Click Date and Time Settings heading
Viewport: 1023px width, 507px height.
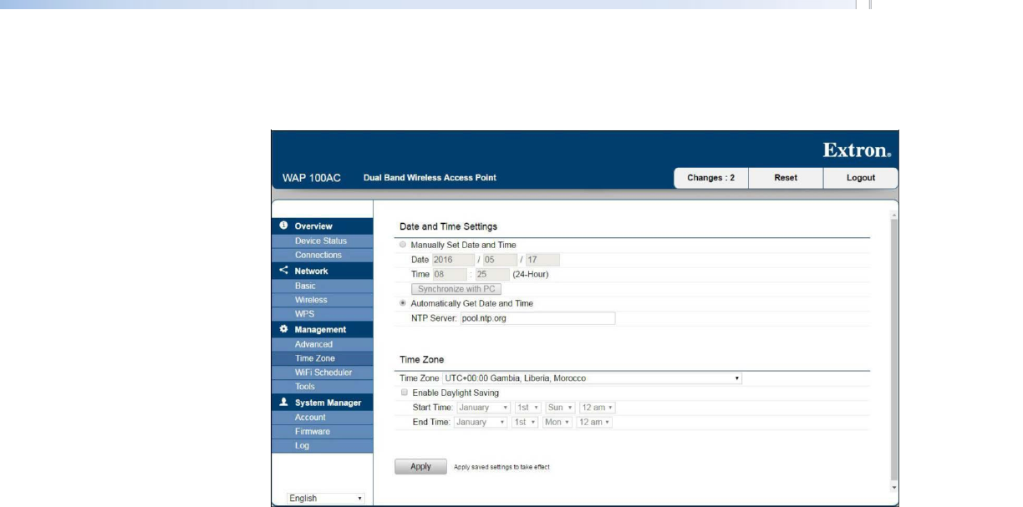click(x=449, y=227)
